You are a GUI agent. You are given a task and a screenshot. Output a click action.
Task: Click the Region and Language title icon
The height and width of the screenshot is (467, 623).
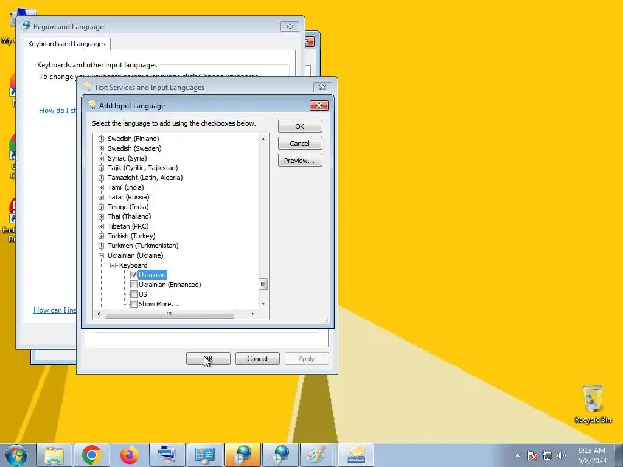tap(27, 26)
